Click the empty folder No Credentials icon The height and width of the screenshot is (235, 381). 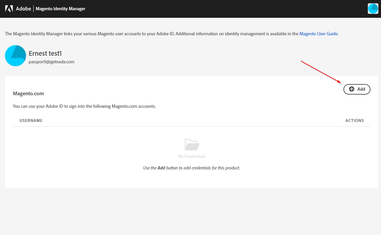coord(192,145)
